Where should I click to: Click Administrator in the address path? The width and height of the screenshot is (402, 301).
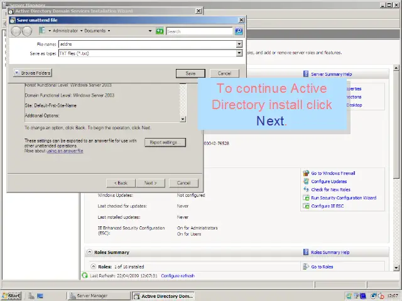pos(65,31)
